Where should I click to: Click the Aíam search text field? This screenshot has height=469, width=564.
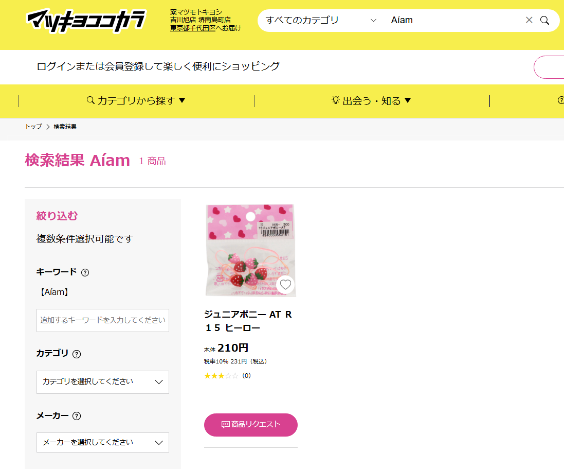click(455, 20)
